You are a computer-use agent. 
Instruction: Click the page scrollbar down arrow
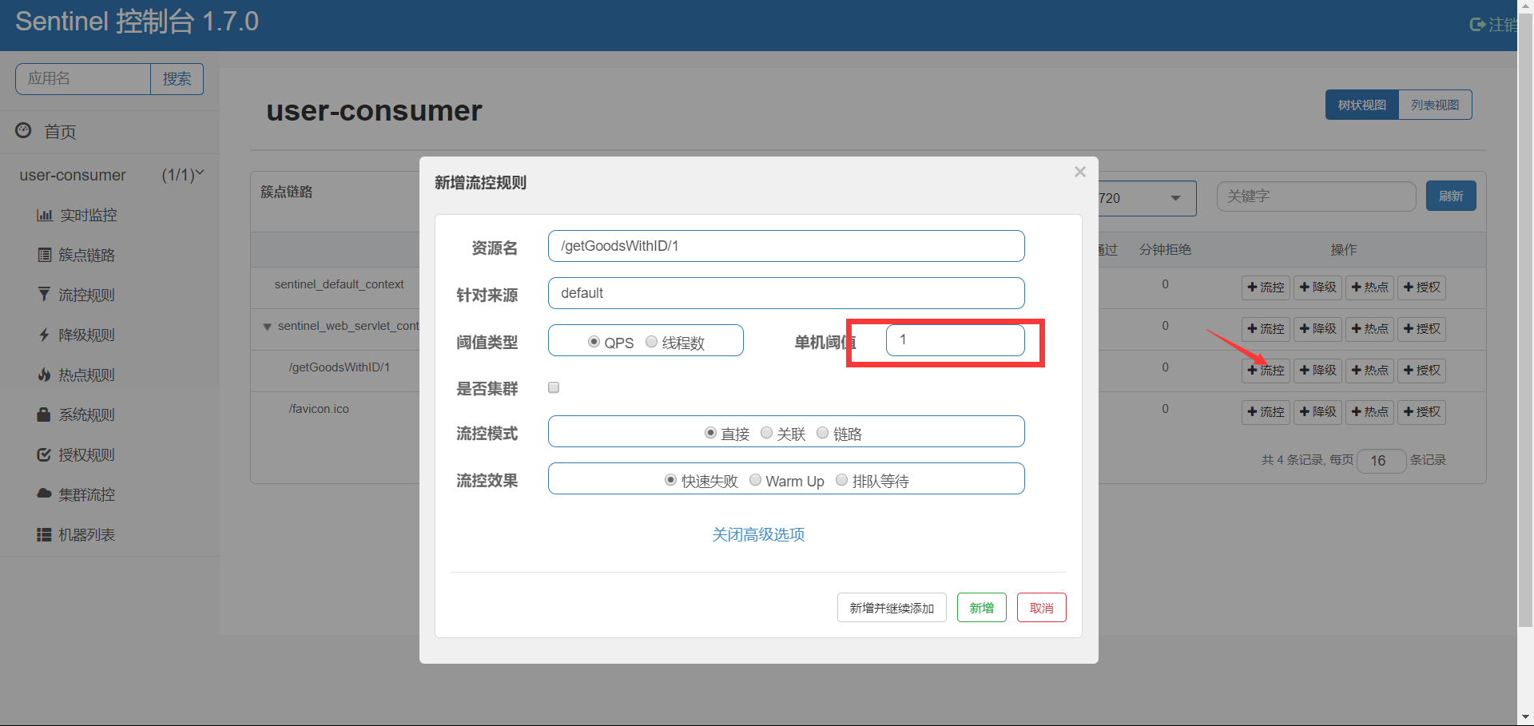pyautogui.click(x=1525, y=717)
